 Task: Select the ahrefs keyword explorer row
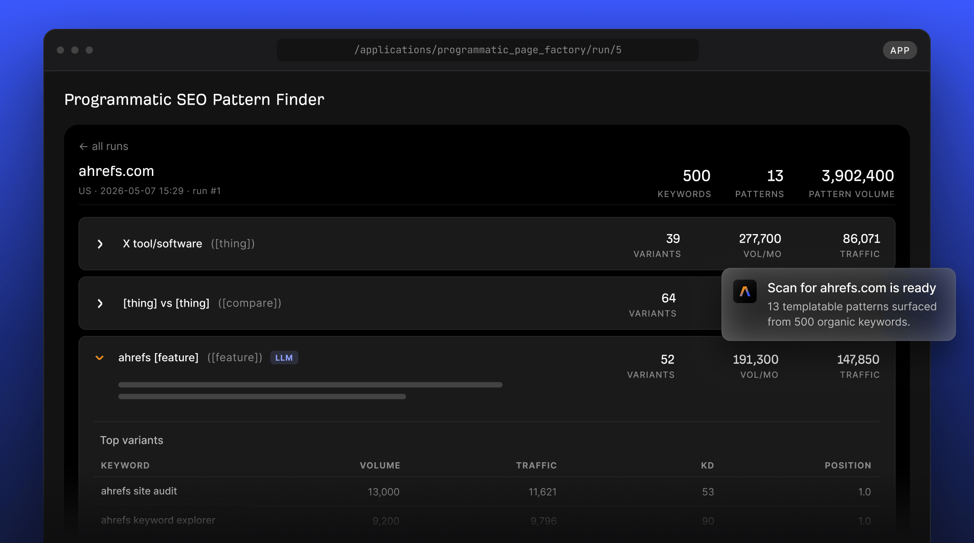tap(487, 520)
